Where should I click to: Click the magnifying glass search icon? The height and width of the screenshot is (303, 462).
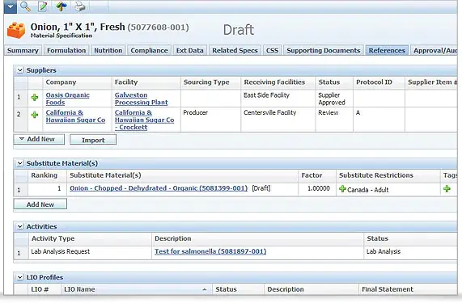(x=26, y=6)
